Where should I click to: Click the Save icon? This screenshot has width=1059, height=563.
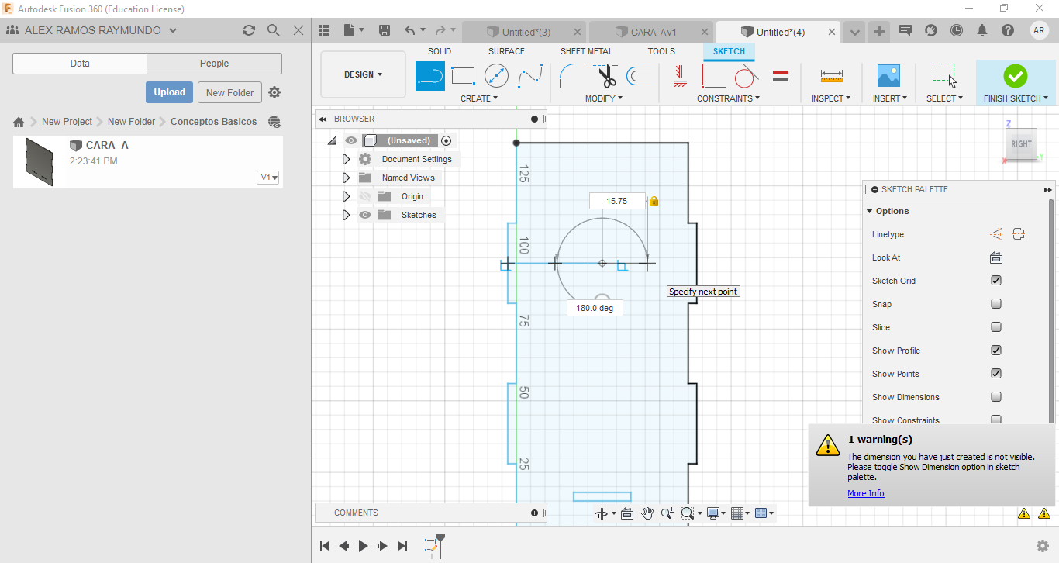(x=385, y=30)
